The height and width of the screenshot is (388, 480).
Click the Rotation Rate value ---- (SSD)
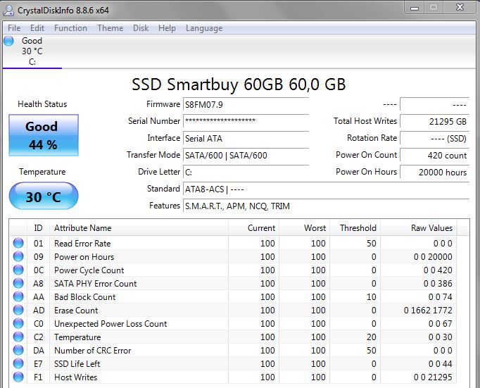(434, 139)
